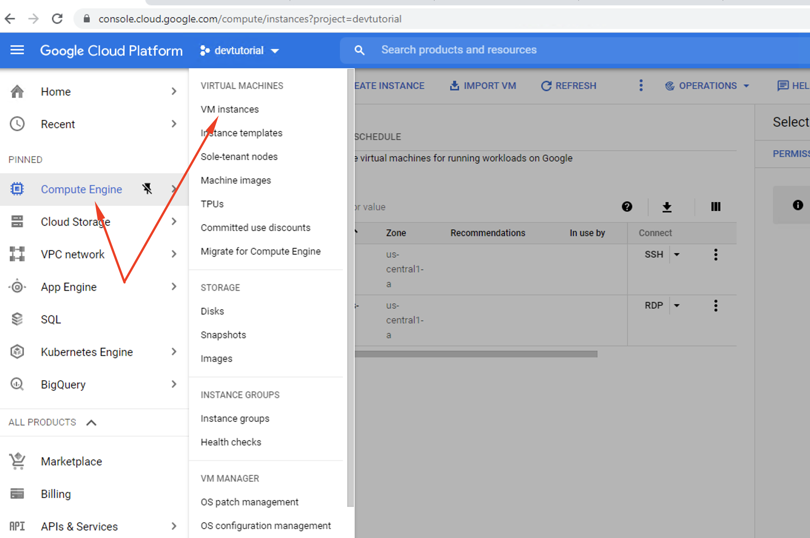Click the search magnifier icon
Viewport: 810px width, 538px height.
click(359, 50)
